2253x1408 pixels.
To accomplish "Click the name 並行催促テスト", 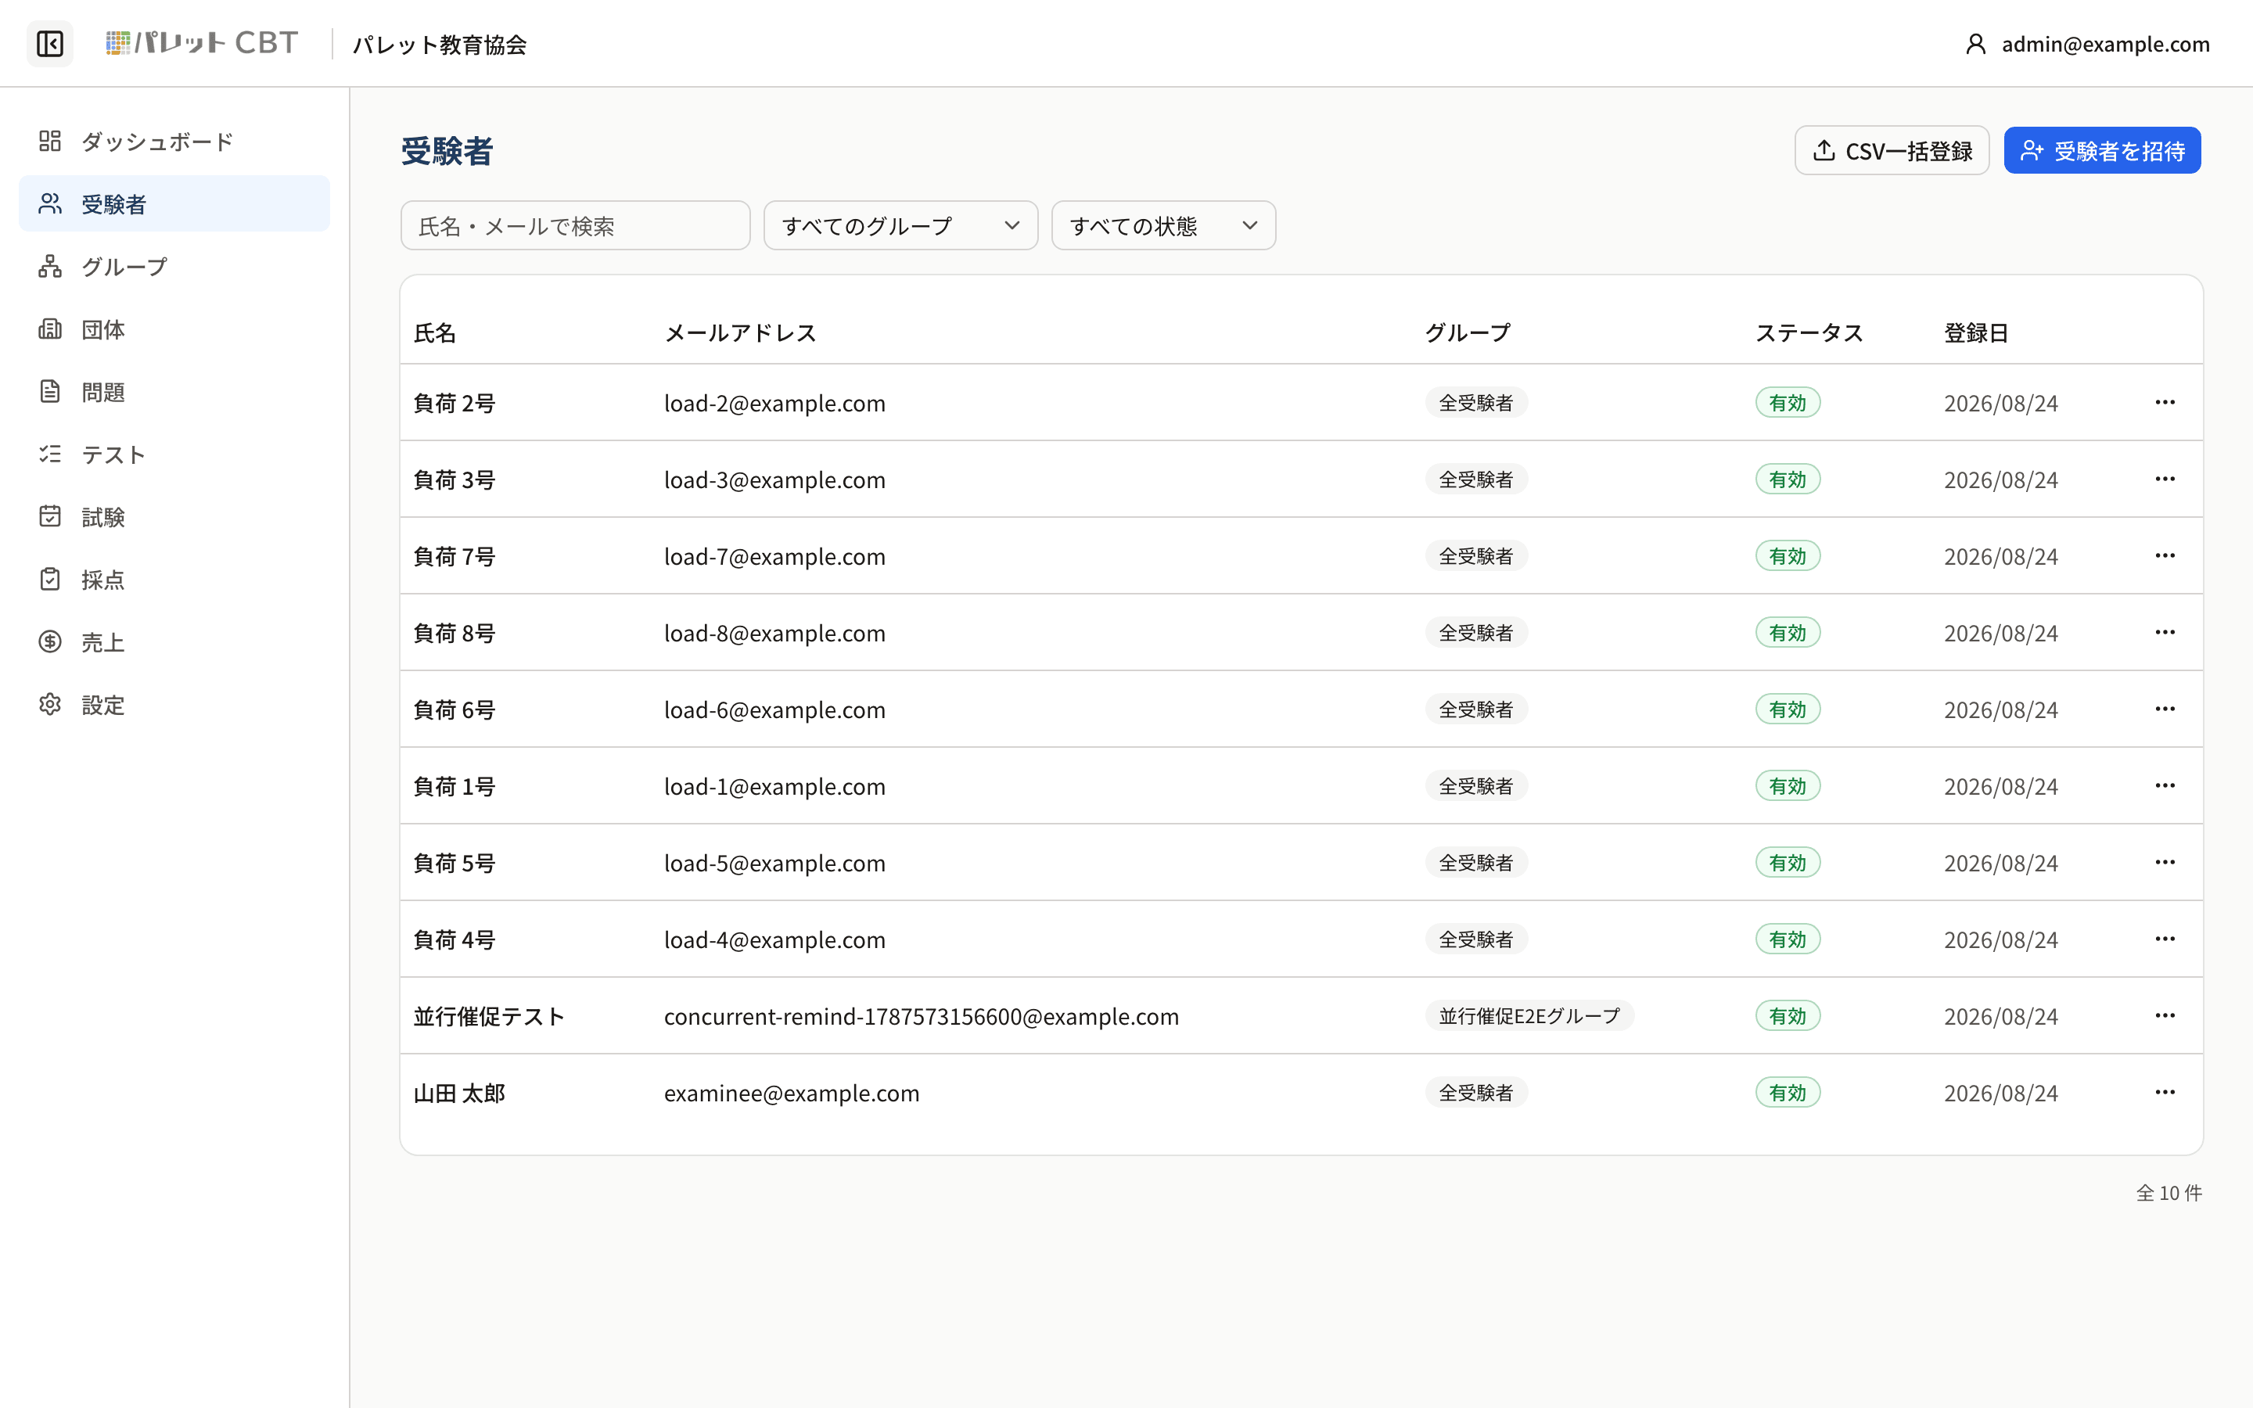I will pos(490,1017).
